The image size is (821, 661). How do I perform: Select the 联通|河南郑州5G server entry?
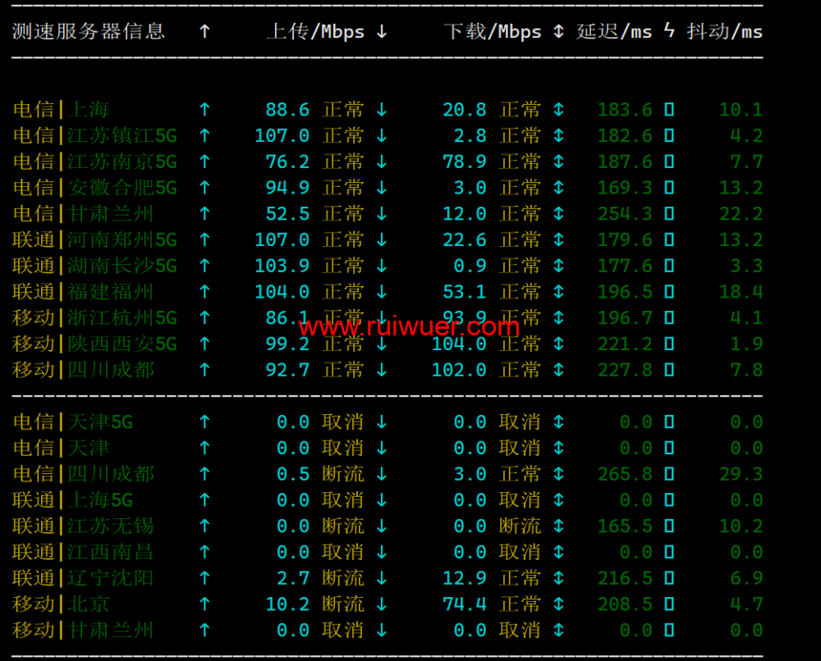pyautogui.click(x=94, y=239)
